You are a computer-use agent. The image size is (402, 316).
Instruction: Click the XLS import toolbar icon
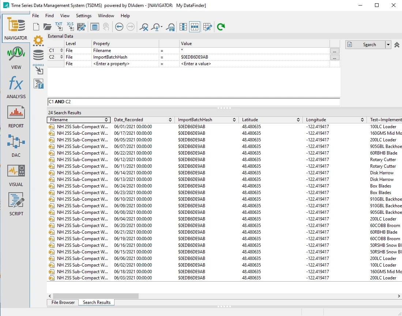tap(70, 26)
